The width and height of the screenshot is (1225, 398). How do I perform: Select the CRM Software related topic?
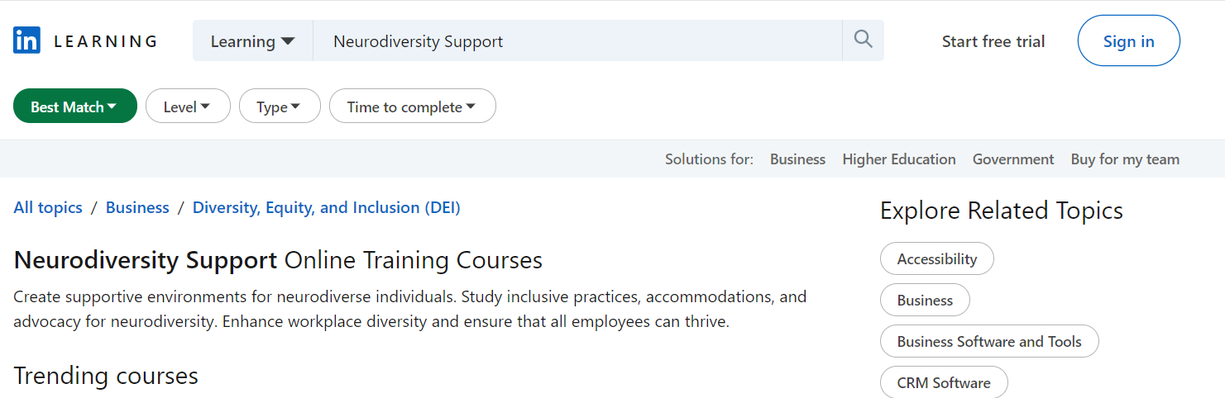pyautogui.click(x=944, y=382)
